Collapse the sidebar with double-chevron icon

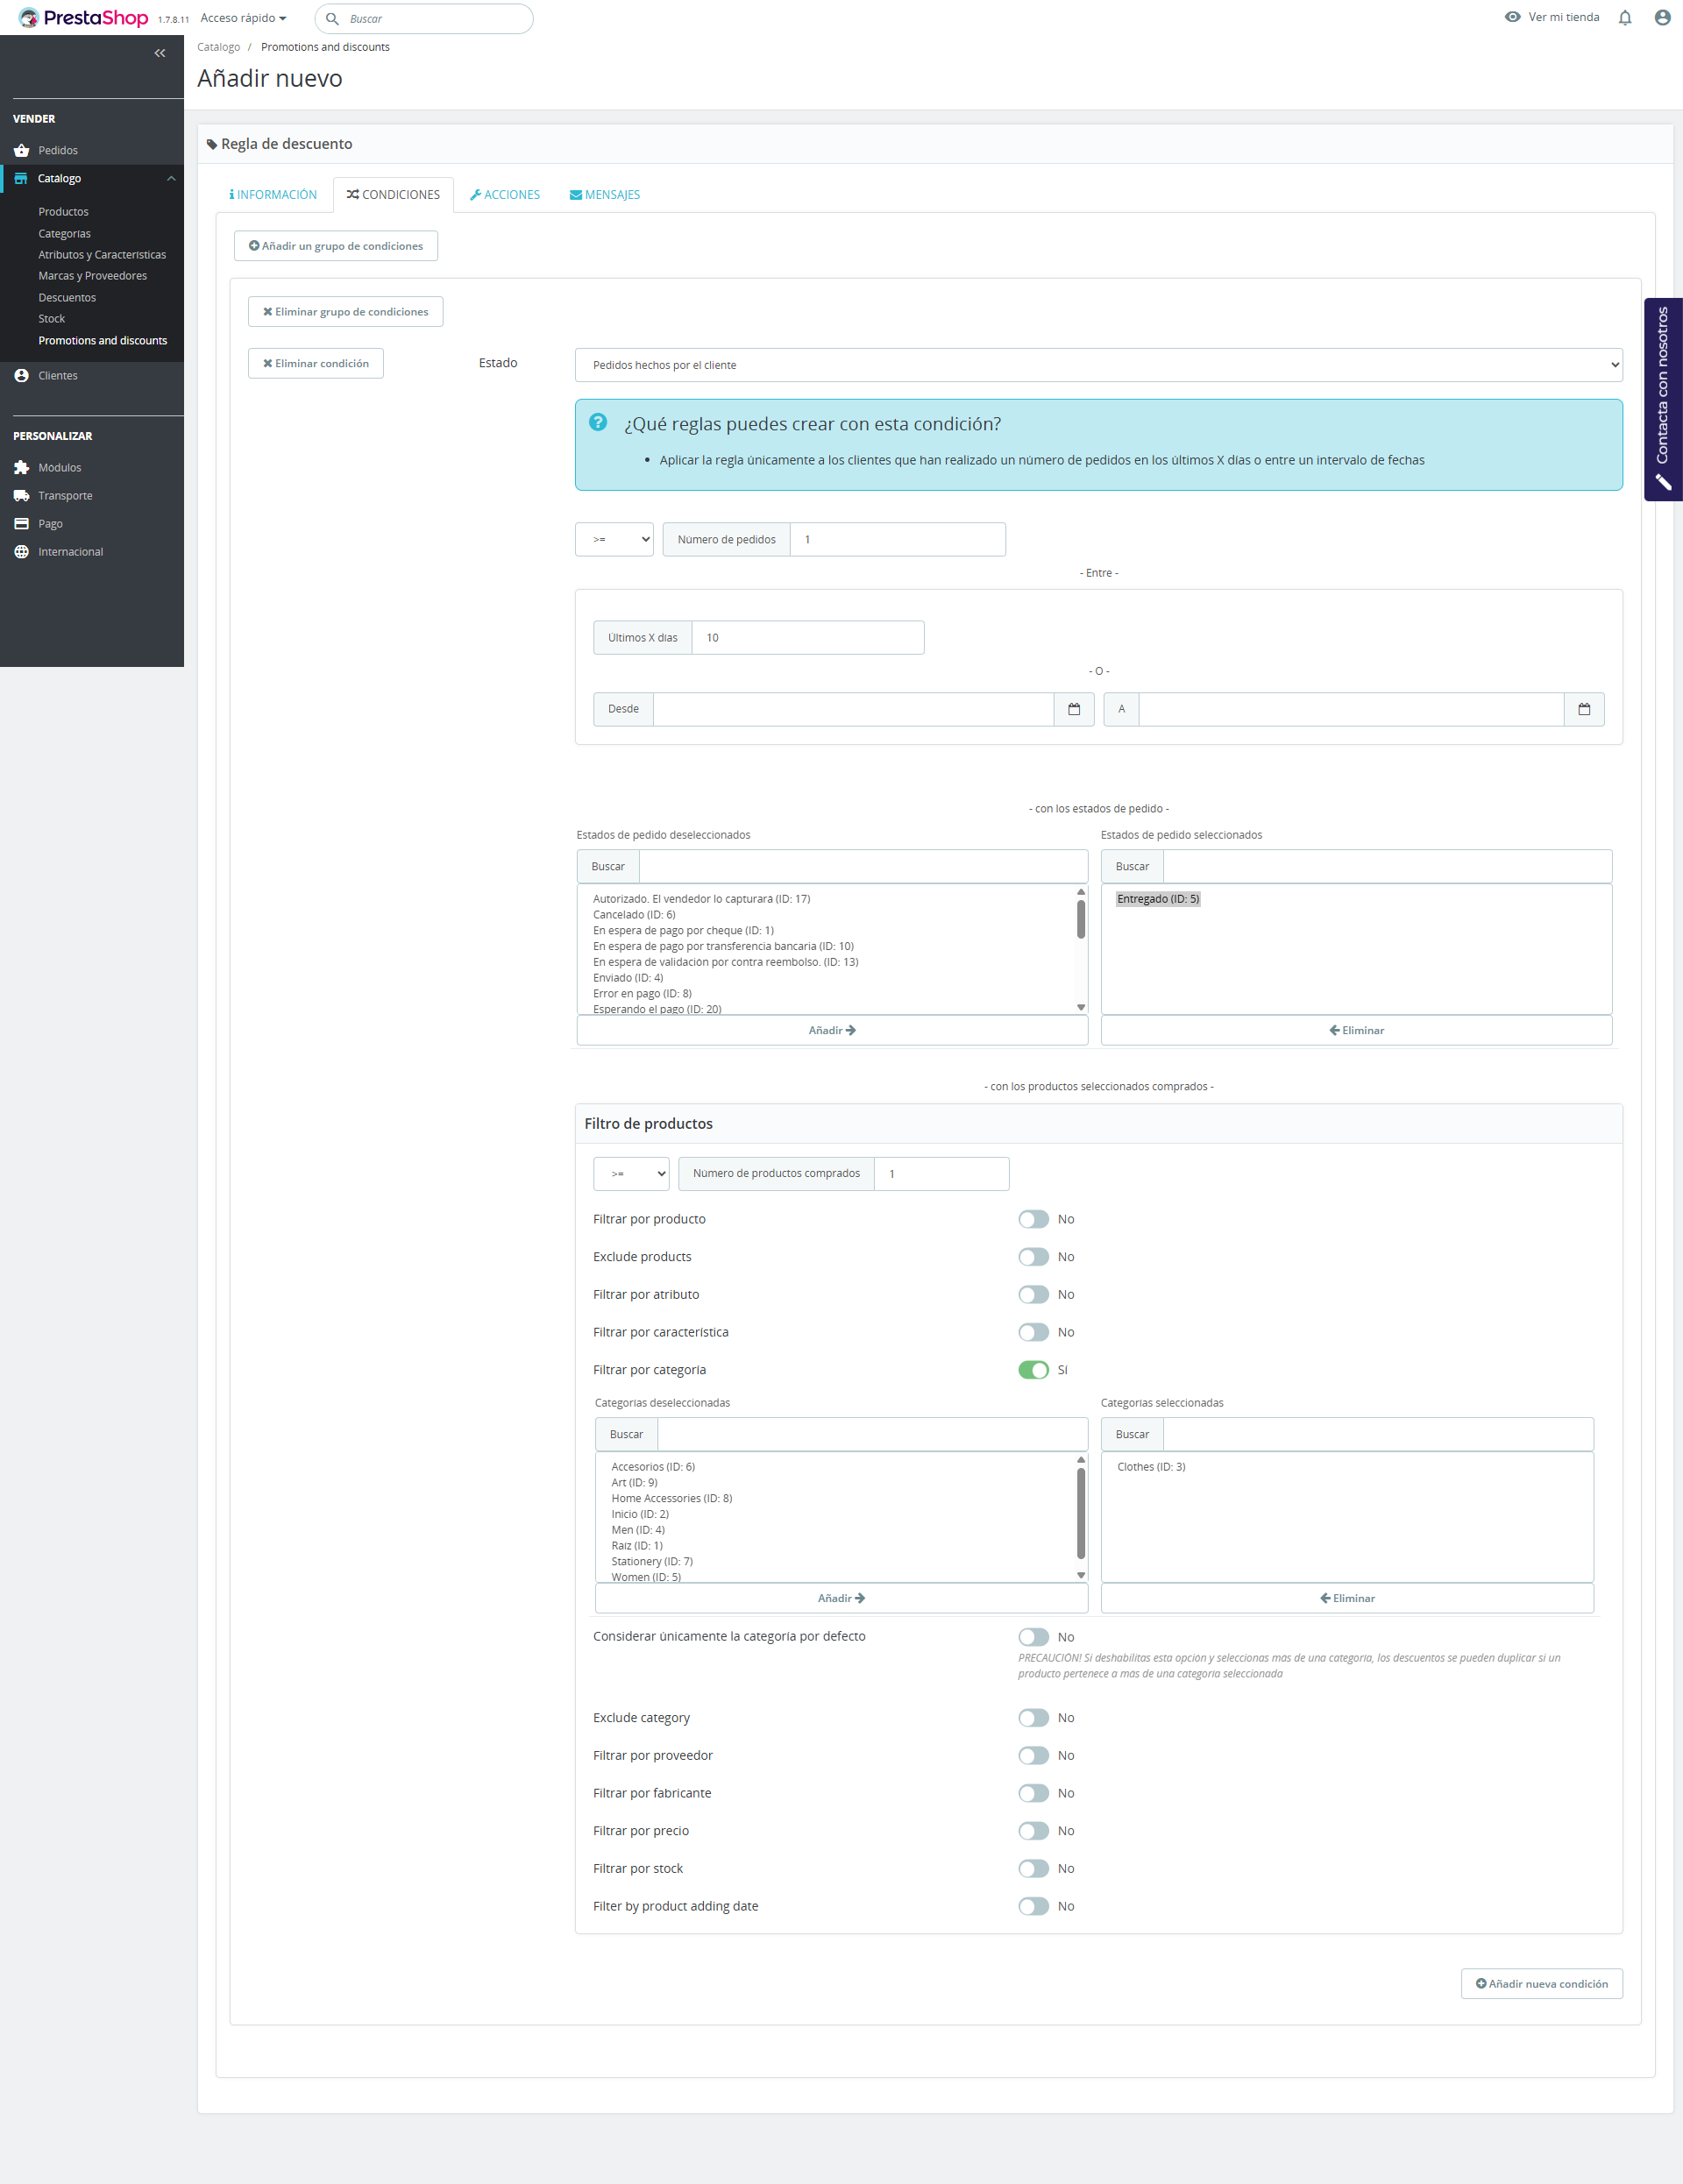click(160, 53)
